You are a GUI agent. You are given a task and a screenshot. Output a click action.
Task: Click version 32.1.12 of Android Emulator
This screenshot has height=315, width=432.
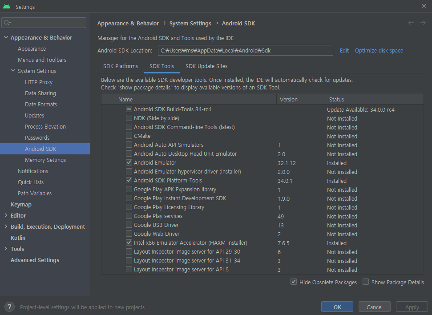(x=287, y=163)
